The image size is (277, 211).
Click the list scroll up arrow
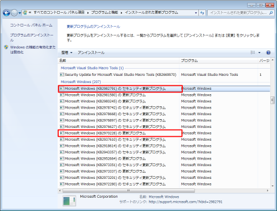(273, 60)
